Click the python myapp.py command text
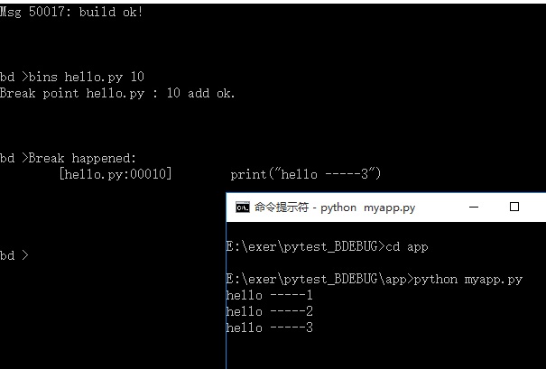546x369 pixels. pyautogui.click(x=468, y=280)
